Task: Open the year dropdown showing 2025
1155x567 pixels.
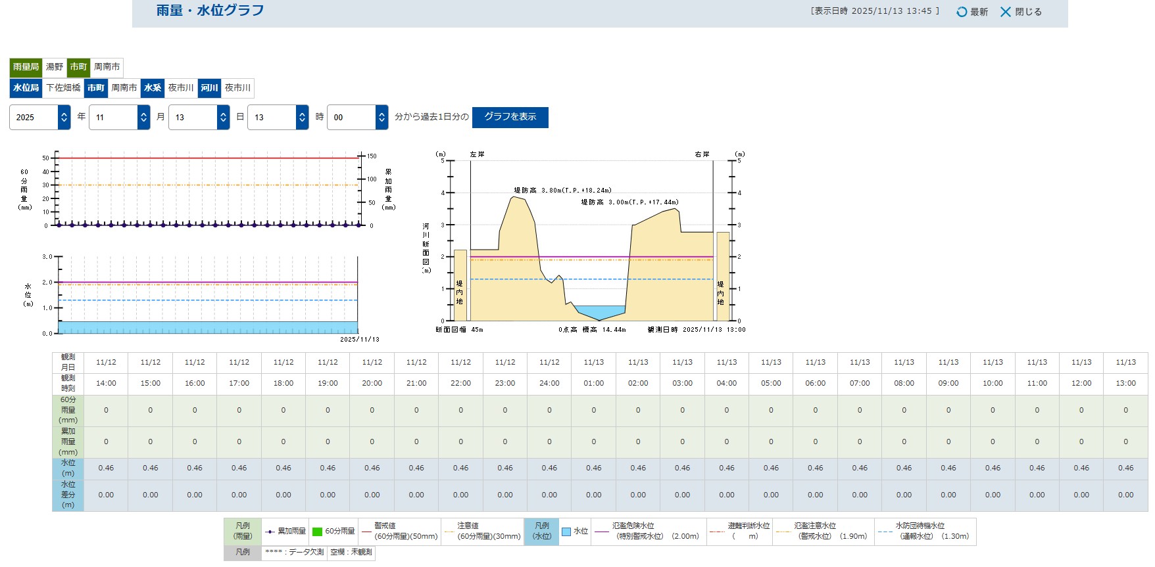Action: pos(40,118)
